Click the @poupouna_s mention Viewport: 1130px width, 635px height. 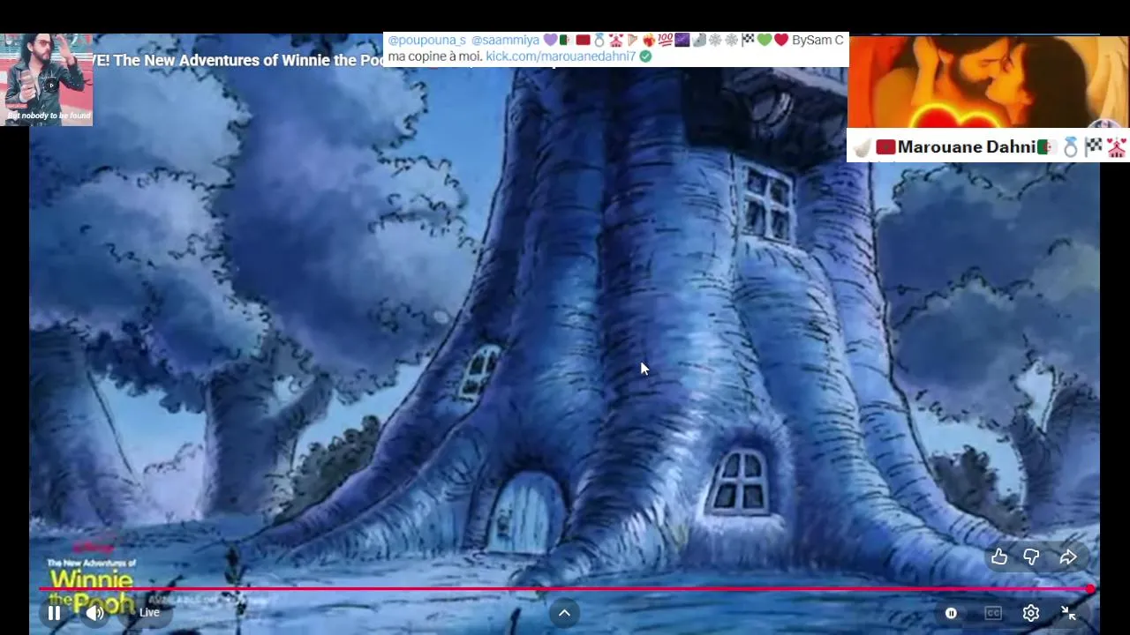click(426, 40)
